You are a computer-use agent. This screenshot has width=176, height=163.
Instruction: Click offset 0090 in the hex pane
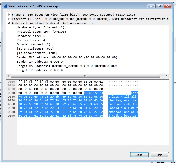coord(11,116)
